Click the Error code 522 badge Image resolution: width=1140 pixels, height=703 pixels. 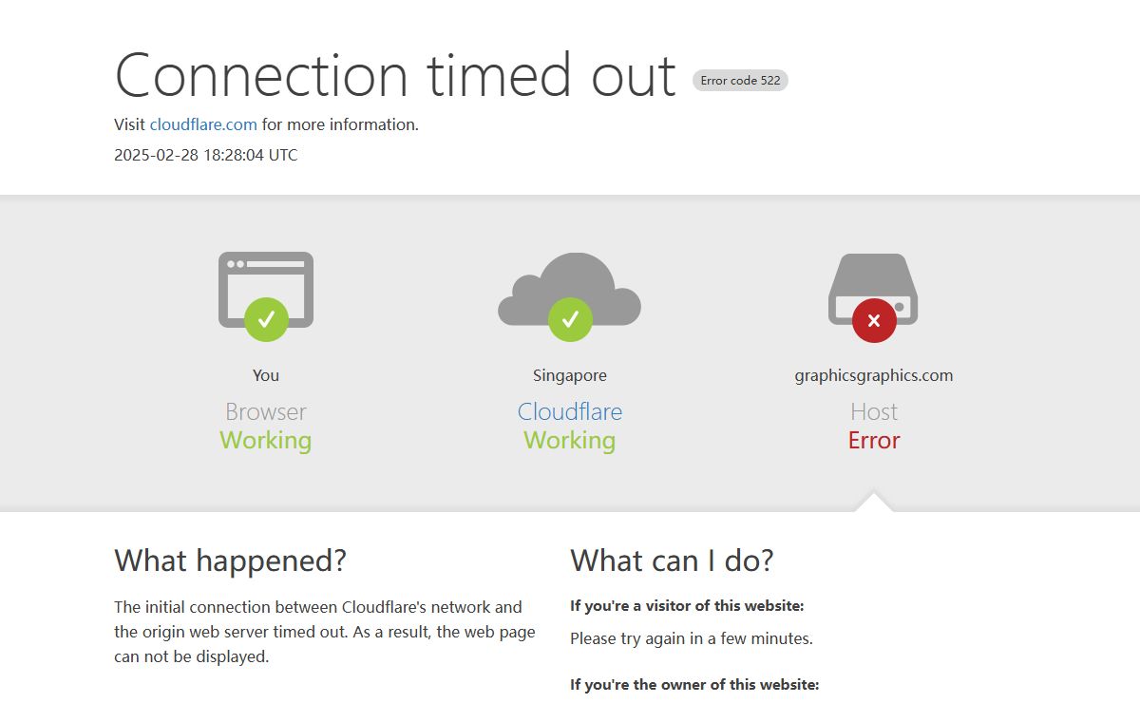(740, 81)
